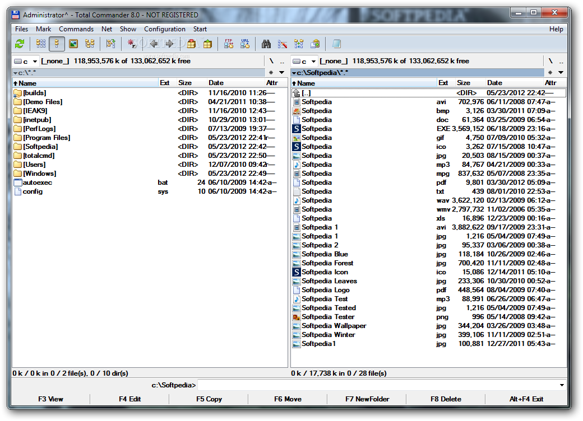The width and height of the screenshot is (583, 421).
Task: Click the pack files icon
Action: [x=192, y=44]
